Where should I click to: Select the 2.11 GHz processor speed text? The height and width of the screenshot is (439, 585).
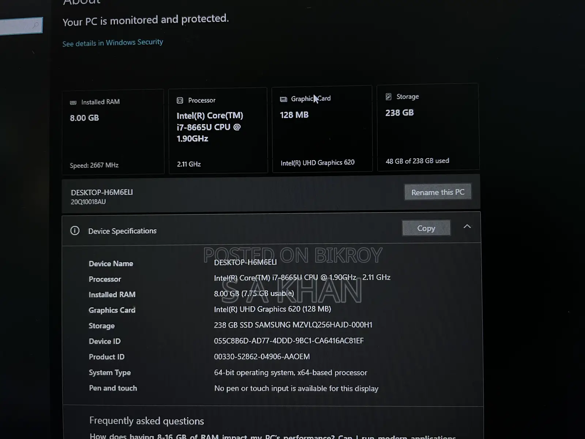[x=189, y=164]
